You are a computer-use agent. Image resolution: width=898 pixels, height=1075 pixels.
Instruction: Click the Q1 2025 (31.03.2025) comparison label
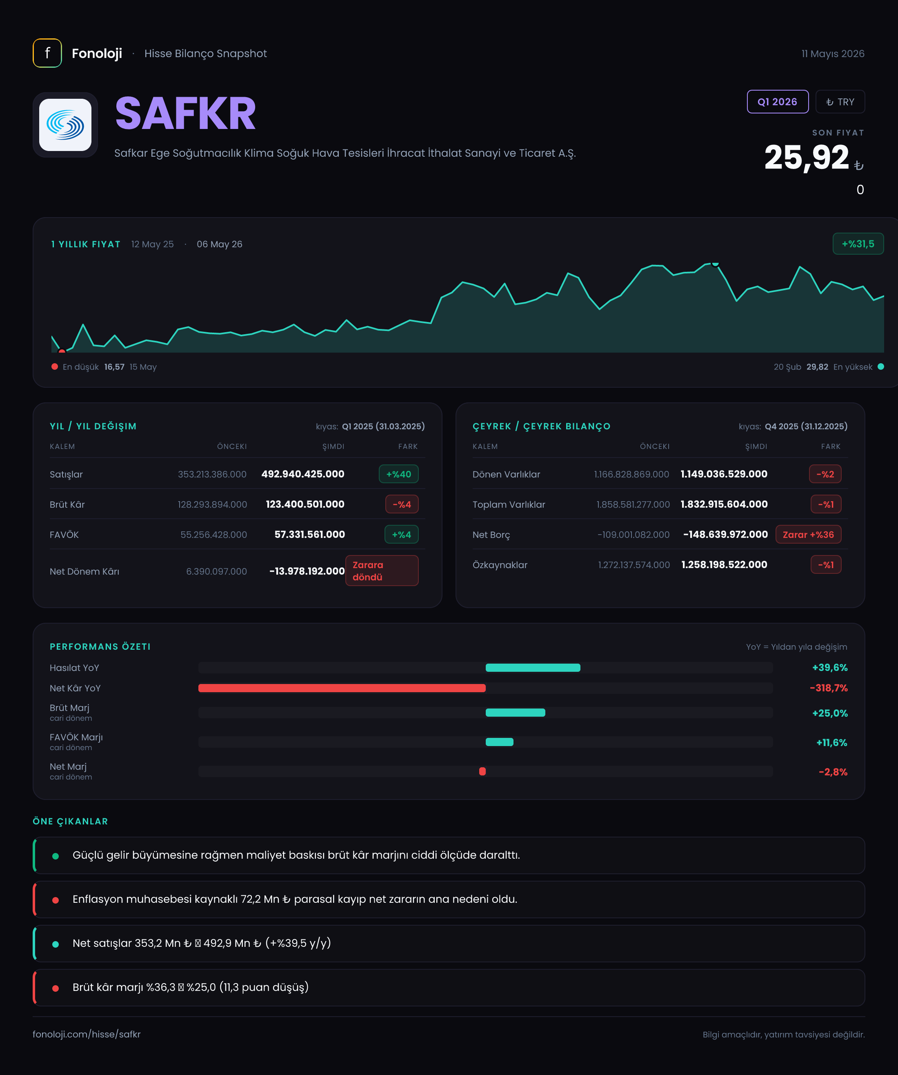click(x=383, y=426)
